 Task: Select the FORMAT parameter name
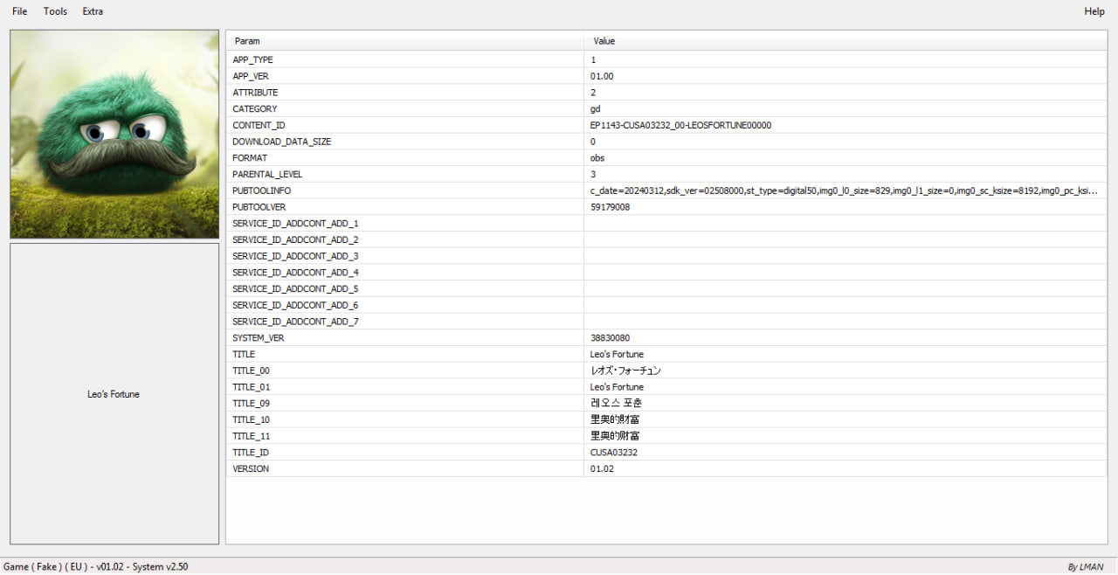coord(250,158)
